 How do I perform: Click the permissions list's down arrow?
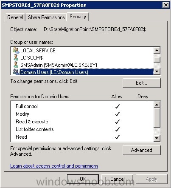point(157,138)
